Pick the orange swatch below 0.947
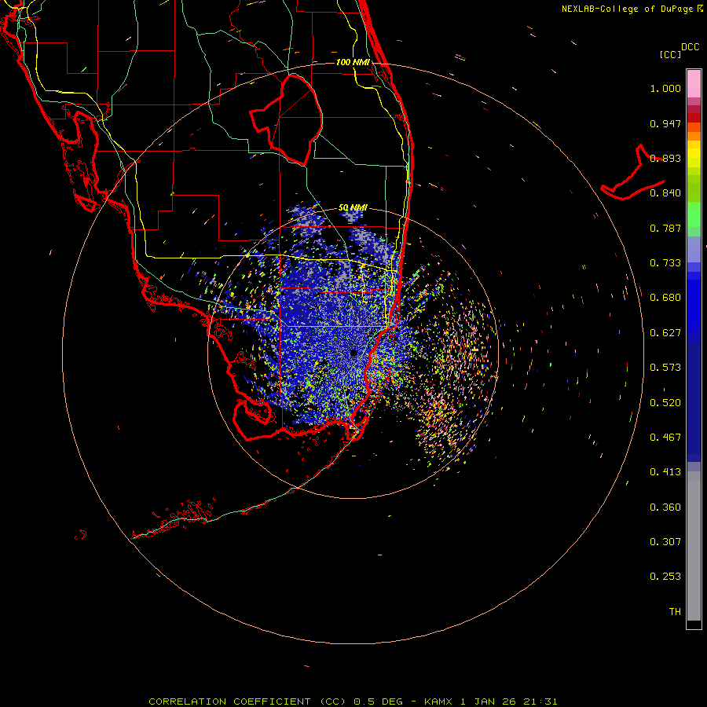Image resolution: width=707 pixels, height=707 pixels. (x=694, y=136)
